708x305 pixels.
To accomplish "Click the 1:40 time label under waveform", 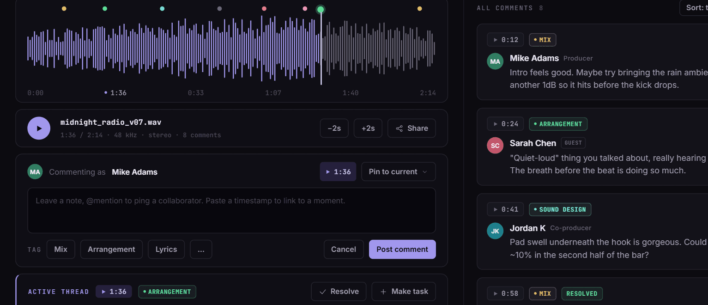I will [x=351, y=93].
